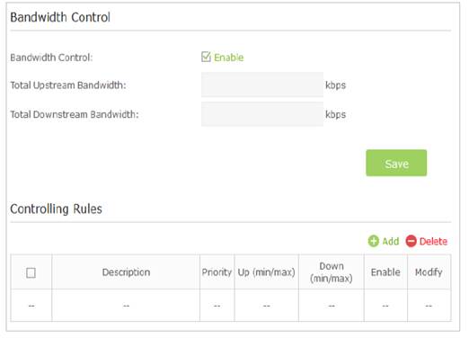Click the Description column header
This screenshot has height=338, width=469.
point(126,272)
